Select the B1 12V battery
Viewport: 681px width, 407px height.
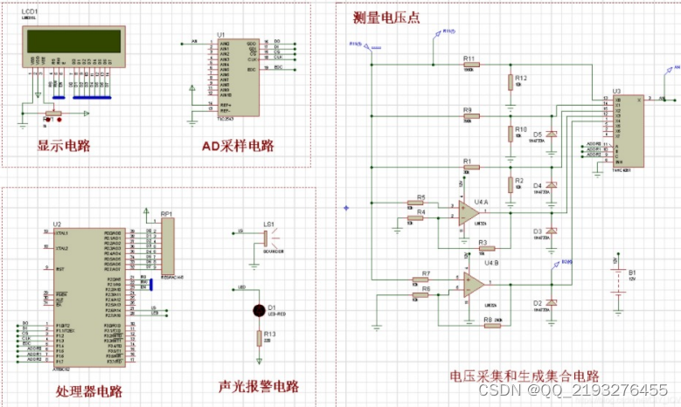[618, 281]
